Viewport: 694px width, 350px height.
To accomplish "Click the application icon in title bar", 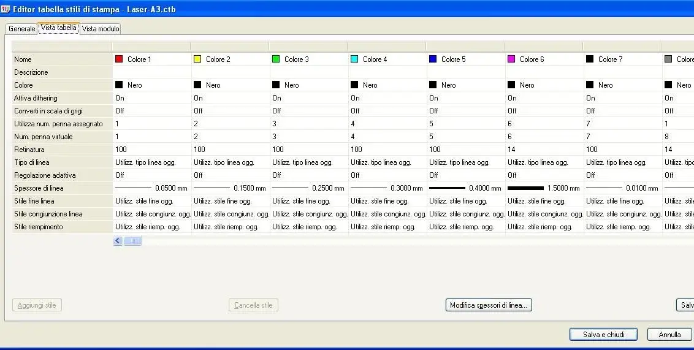I will click(x=6, y=9).
